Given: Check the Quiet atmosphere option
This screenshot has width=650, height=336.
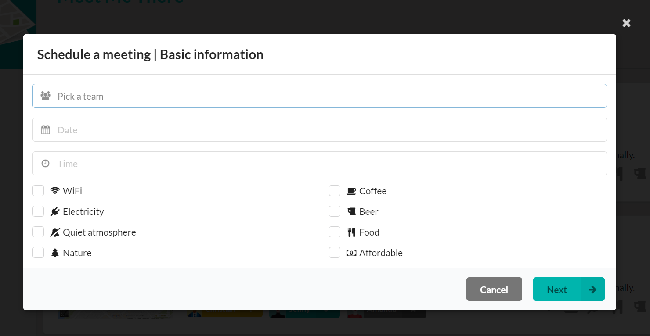Looking at the screenshot, I should click(38, 232).
